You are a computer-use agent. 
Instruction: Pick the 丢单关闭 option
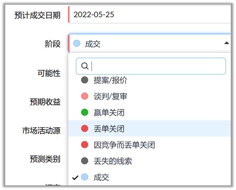pyautogui.click(x=109, y=129)
